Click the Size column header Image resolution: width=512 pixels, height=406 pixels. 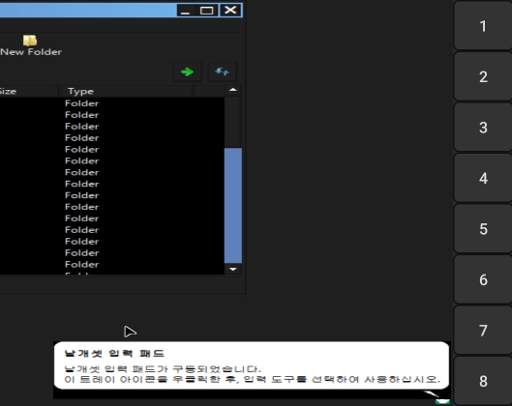pyautogui.click(x=29, y=91)
